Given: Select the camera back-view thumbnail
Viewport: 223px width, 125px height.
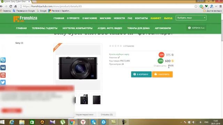Looking at the screenshot, I should tap(97, 100).
